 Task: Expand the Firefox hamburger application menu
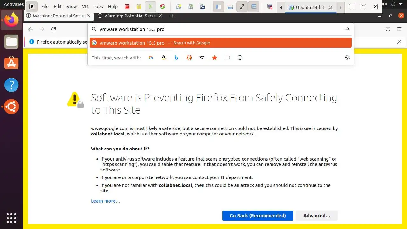399,29
